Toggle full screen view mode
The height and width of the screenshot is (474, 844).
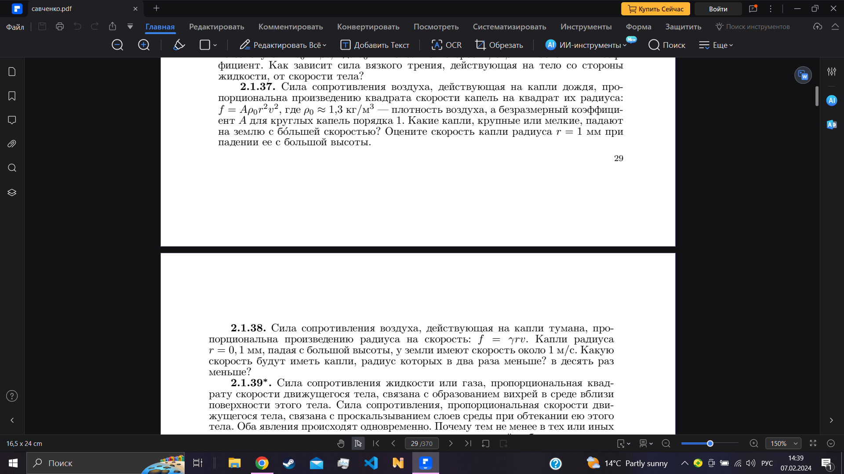tap(813, 444)
